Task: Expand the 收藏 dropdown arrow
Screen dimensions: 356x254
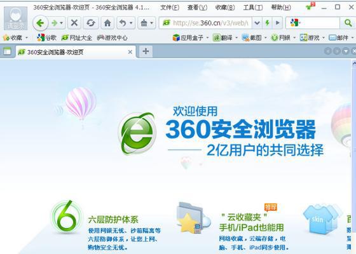Action: click(x=27, y=37)
